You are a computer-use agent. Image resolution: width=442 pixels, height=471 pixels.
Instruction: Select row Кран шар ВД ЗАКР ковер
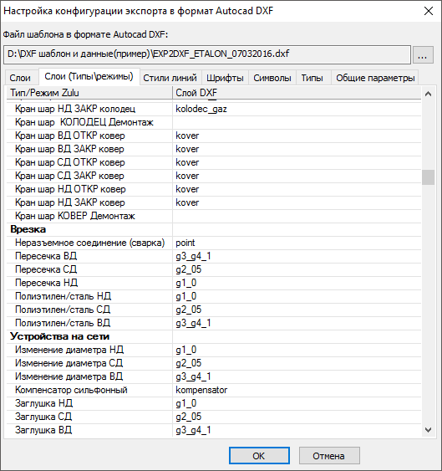point(214,149)
